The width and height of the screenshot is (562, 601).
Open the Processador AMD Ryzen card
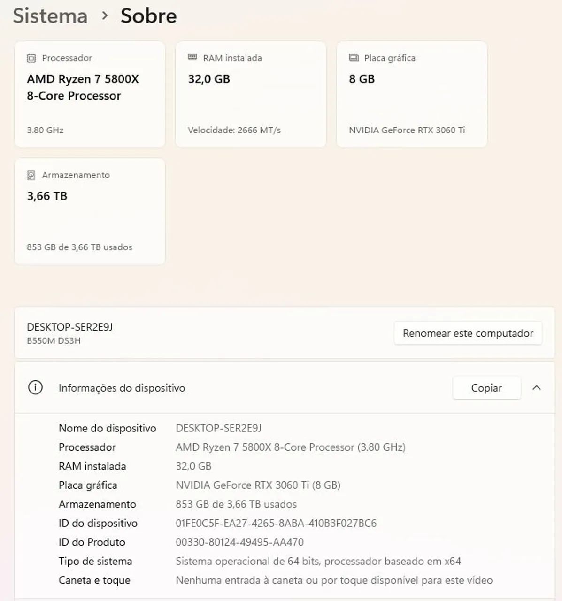90,94
